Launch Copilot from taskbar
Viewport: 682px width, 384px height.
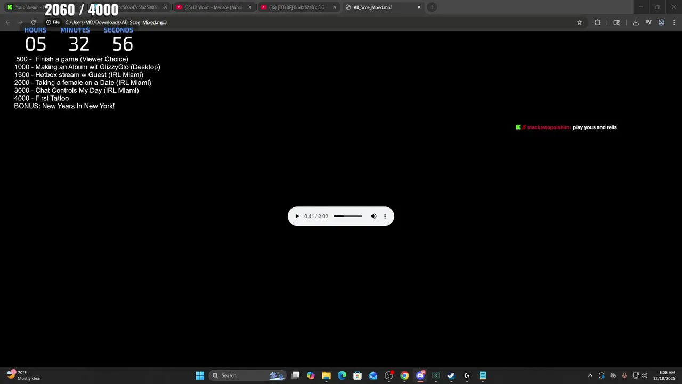pos(311,375)
